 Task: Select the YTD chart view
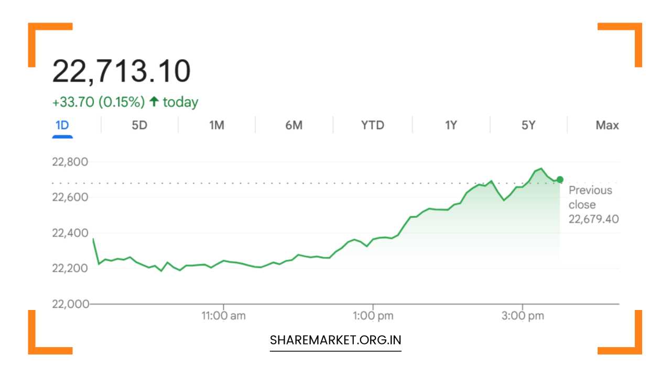pos(372,125)
